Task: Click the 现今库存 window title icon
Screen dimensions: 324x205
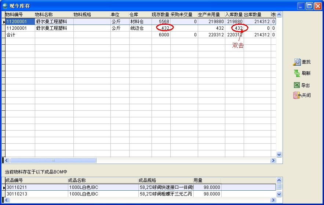Action: (5, 6)
